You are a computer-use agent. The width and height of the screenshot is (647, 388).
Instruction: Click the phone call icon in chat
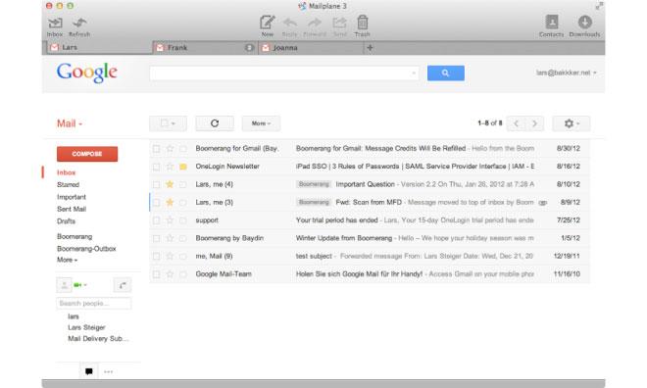coord(123,285)
